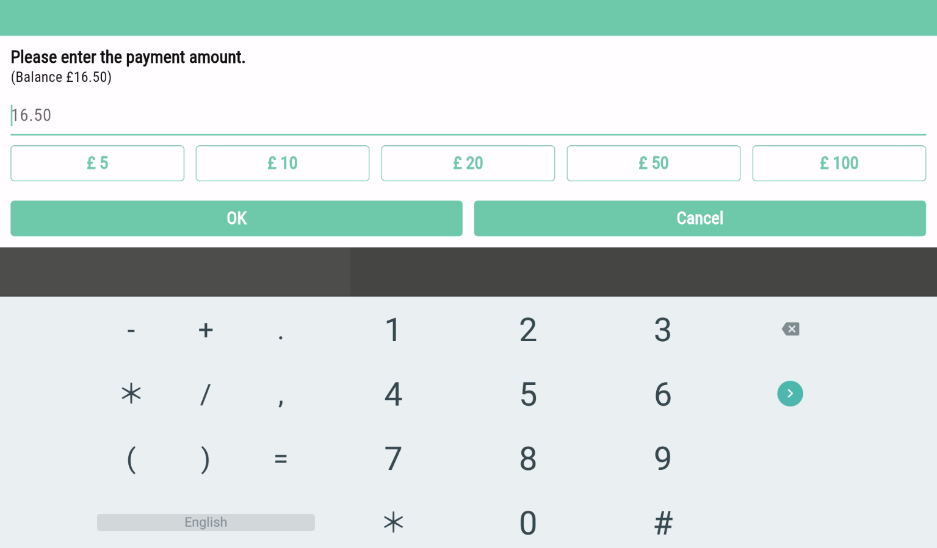The height and width of the screenshot is (548, 937).
Task: Tap the English language spacebar
Action: [206, 522]
